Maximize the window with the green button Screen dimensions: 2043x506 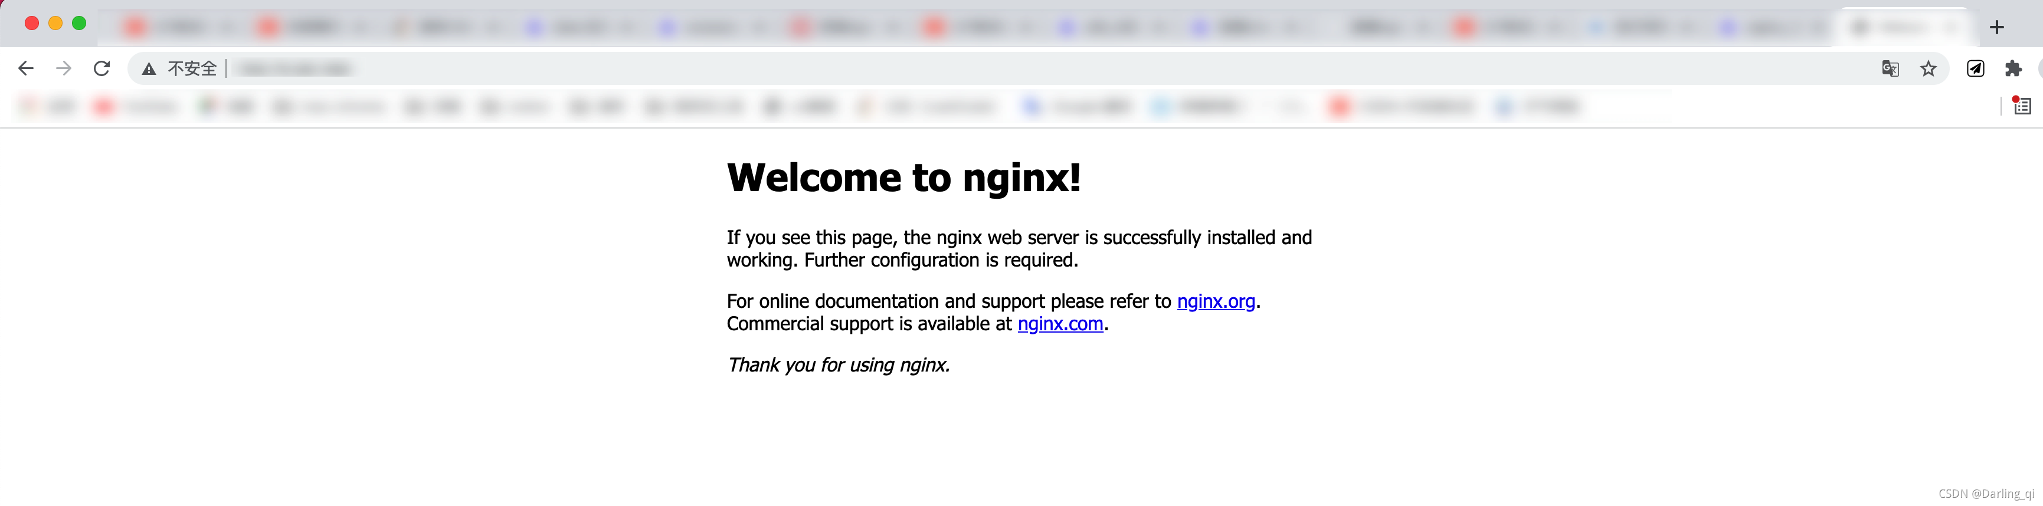[x=79, y=23]
